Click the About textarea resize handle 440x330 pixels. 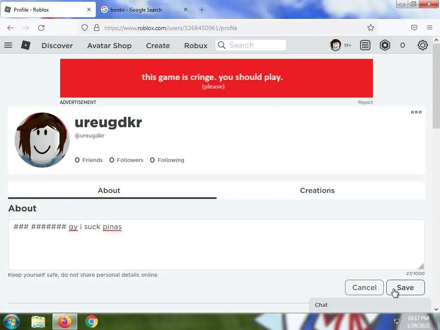point(421,266)
